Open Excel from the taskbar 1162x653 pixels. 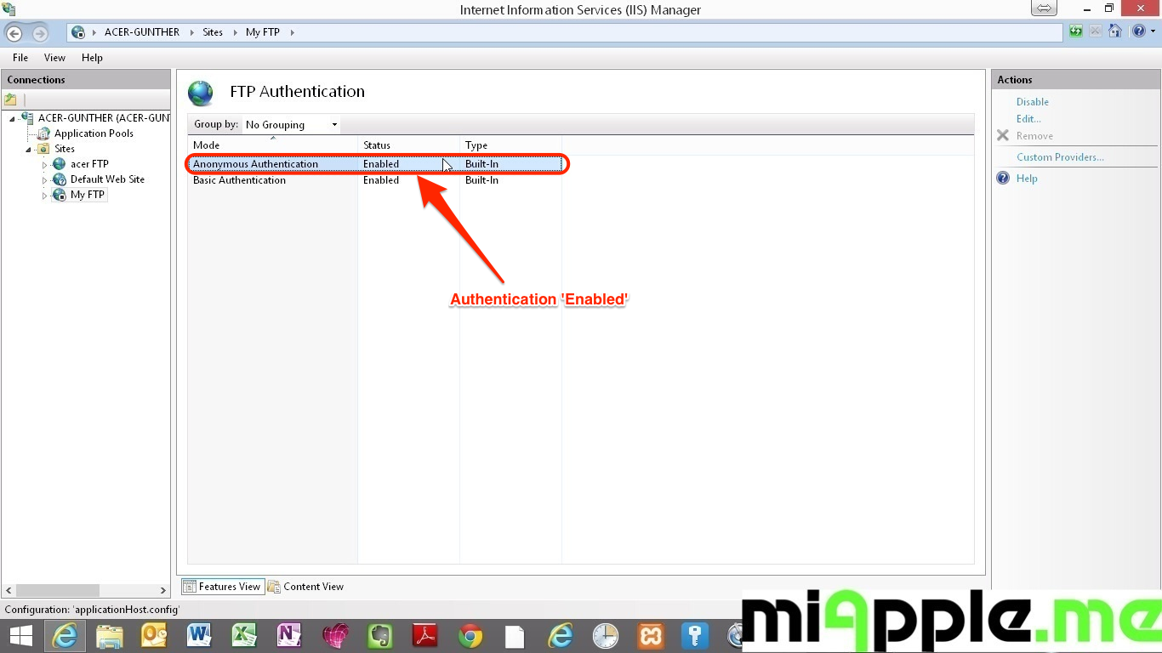pyautogui.click(x=244, y=635)
